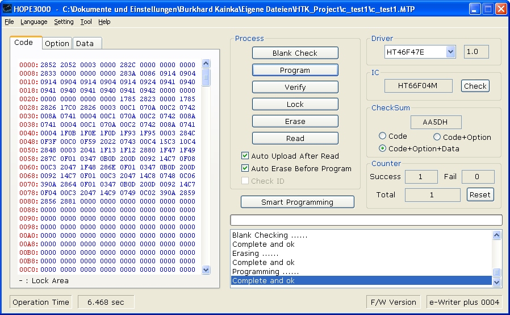510x315 pixels.
Task: Reset the success/fail counter
Action: pyautogui.click(x=479, y=194)
